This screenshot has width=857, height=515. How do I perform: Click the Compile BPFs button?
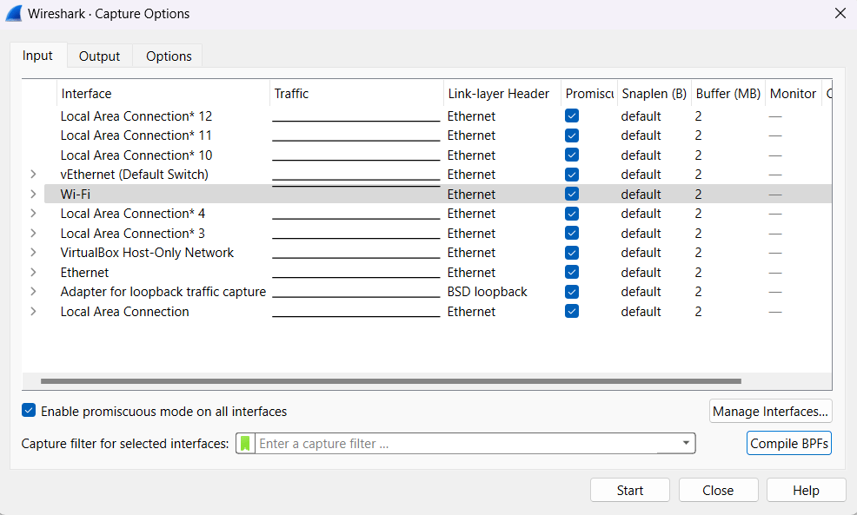[788, 443]
